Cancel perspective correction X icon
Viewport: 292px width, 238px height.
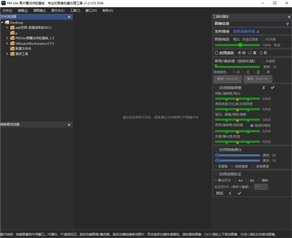(x=230, y=193)
